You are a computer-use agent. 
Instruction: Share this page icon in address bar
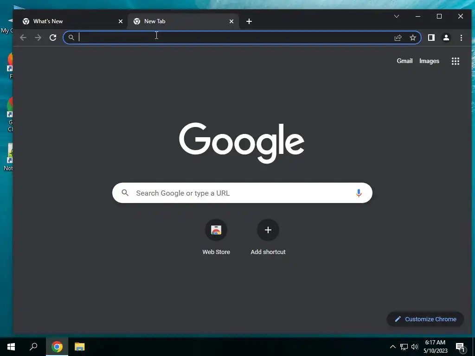point(398,38)
